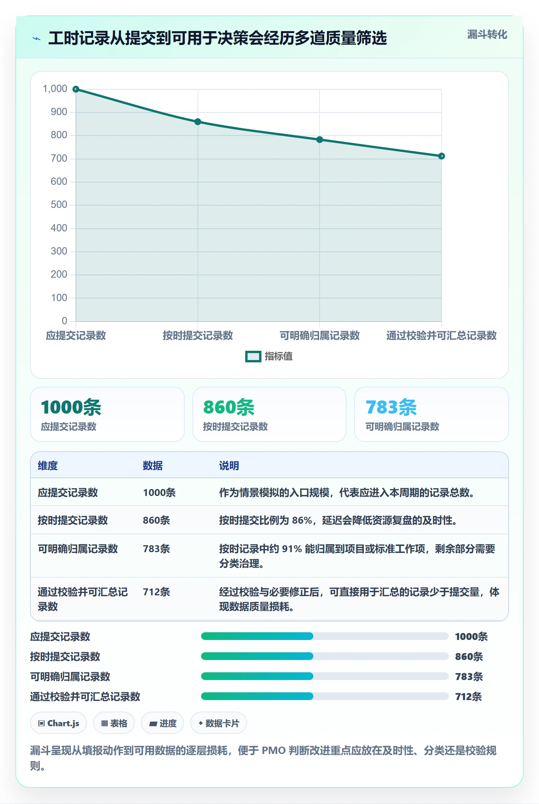Click the 712条 progress value label
539x804 pixels.
469,697
